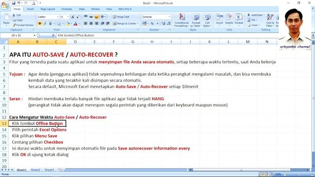Click Accounting Number Format icon
The image size is (315, 177).
coord(144,24)
